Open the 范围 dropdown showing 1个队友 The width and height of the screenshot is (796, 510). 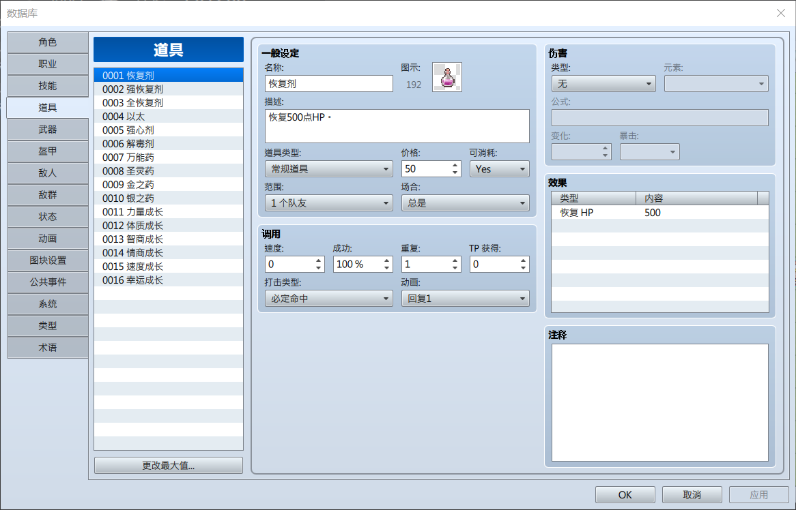(x=329, y=203)
